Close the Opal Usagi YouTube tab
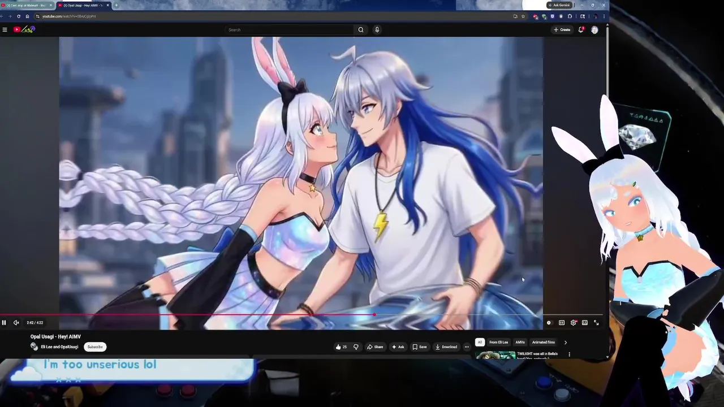Image resolution: width=724 pixels, height=407 pixels. (x=107, y=5)
